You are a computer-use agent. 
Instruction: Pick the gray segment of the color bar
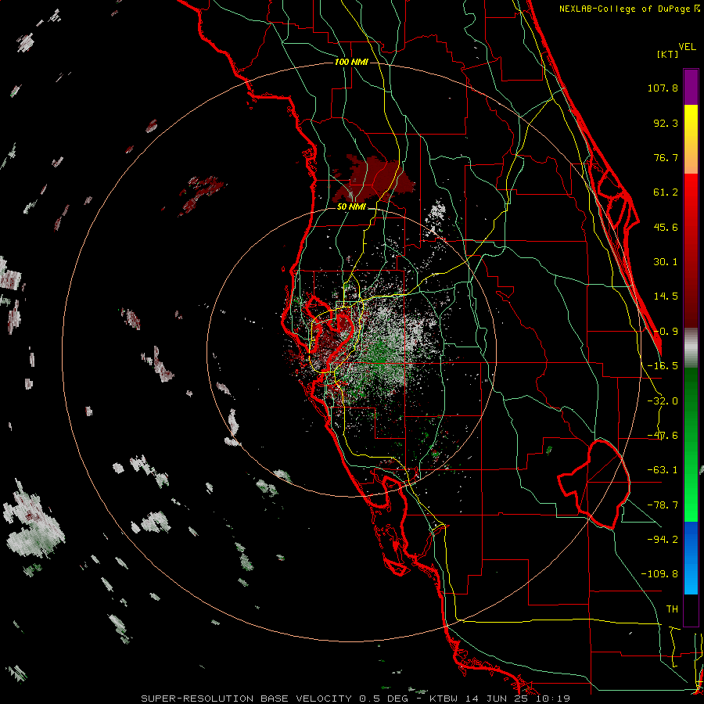point(691,348)
